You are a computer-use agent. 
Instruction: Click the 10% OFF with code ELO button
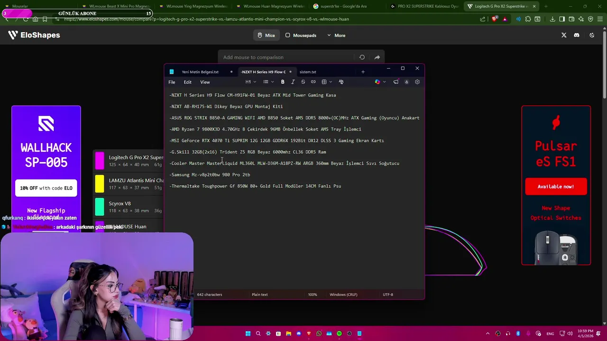click(46, 188)
